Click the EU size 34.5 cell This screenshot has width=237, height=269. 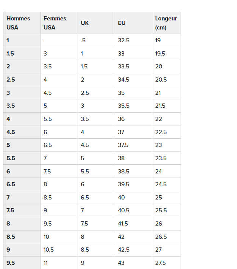click(124, 80)
